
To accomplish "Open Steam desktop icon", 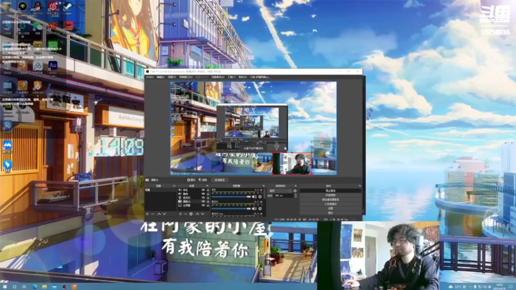I will click(x=68, y=6).
